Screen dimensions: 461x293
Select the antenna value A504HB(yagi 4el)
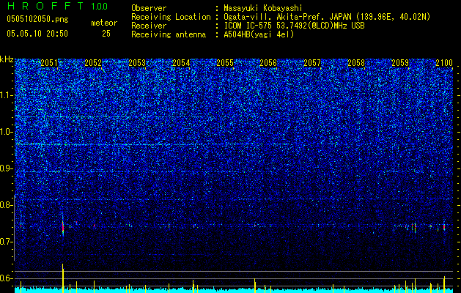[259, 34]
